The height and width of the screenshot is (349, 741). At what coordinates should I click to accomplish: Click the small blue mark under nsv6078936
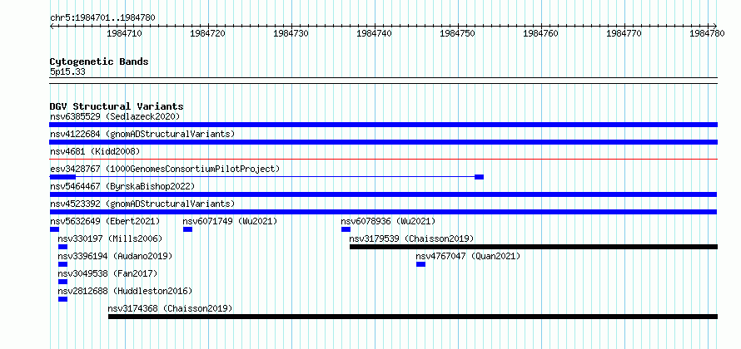coord(346,229)
